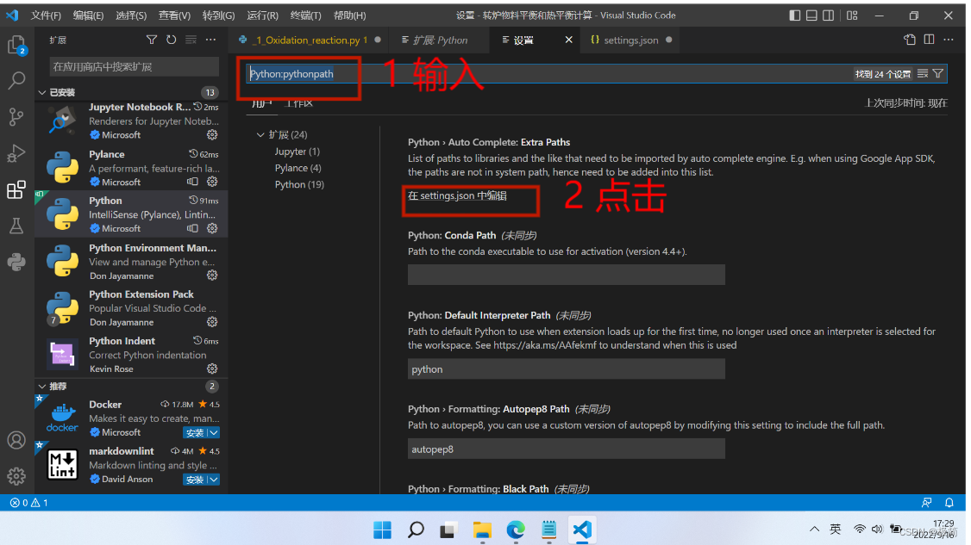Open gear for Python Environment Manager
This screenshot has height=545, width=971.
212,276
